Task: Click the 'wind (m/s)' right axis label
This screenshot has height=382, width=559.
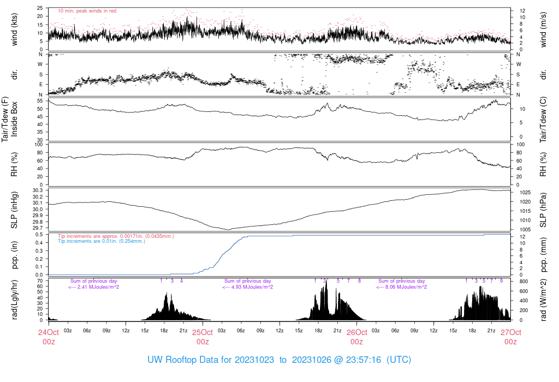Action: (x=543, y=29)
